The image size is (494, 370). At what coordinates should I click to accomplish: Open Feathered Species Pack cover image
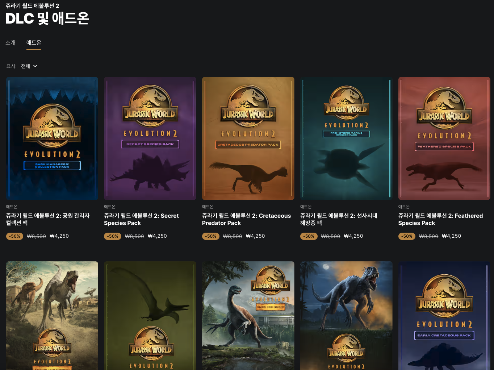(x=444, y=138)
